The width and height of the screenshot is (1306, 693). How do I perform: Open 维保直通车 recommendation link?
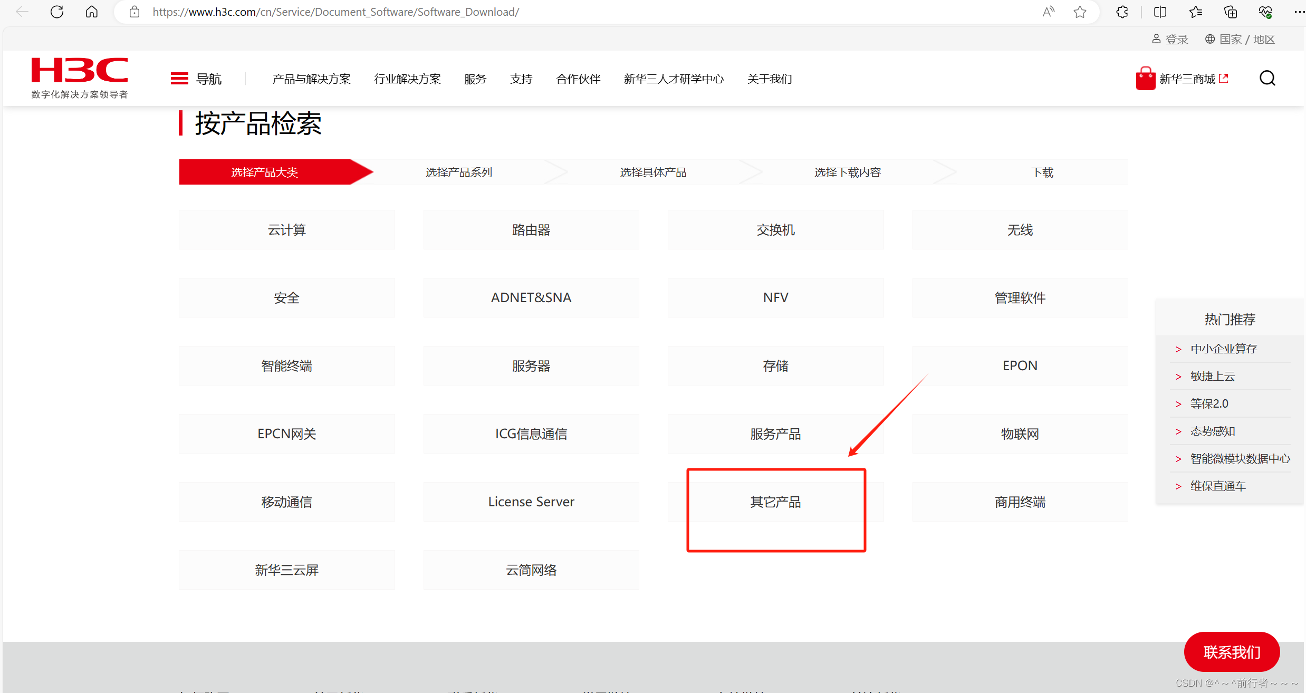tap(1218, 486)
